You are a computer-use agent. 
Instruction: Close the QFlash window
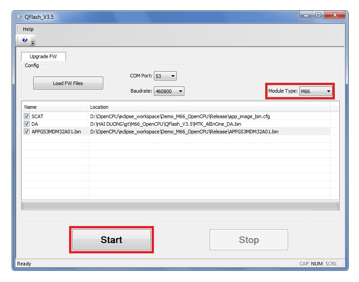tap(335, 15)
